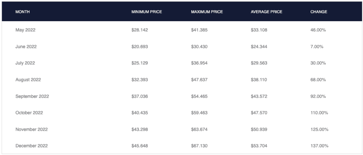Click the AVERAGE PRICE column header
Viewport: 363px width, 155px height.
point(266,12)
